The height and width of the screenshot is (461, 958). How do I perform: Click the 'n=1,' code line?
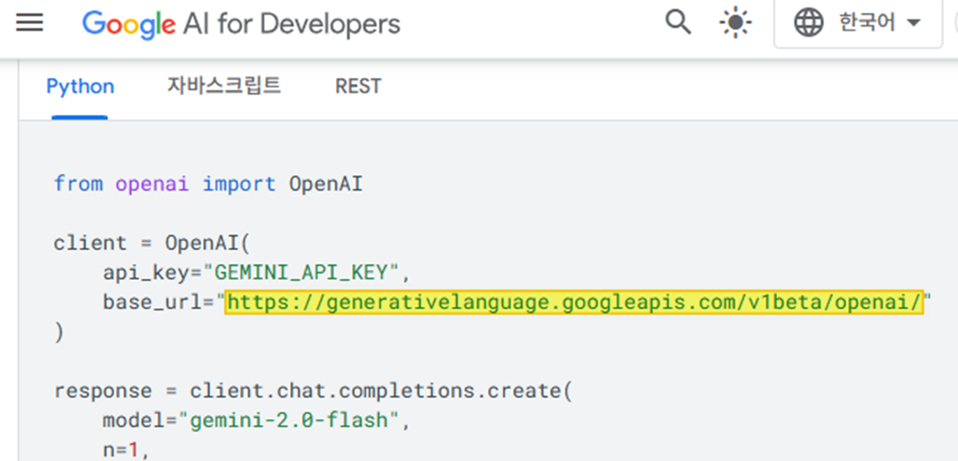(126, 451)
